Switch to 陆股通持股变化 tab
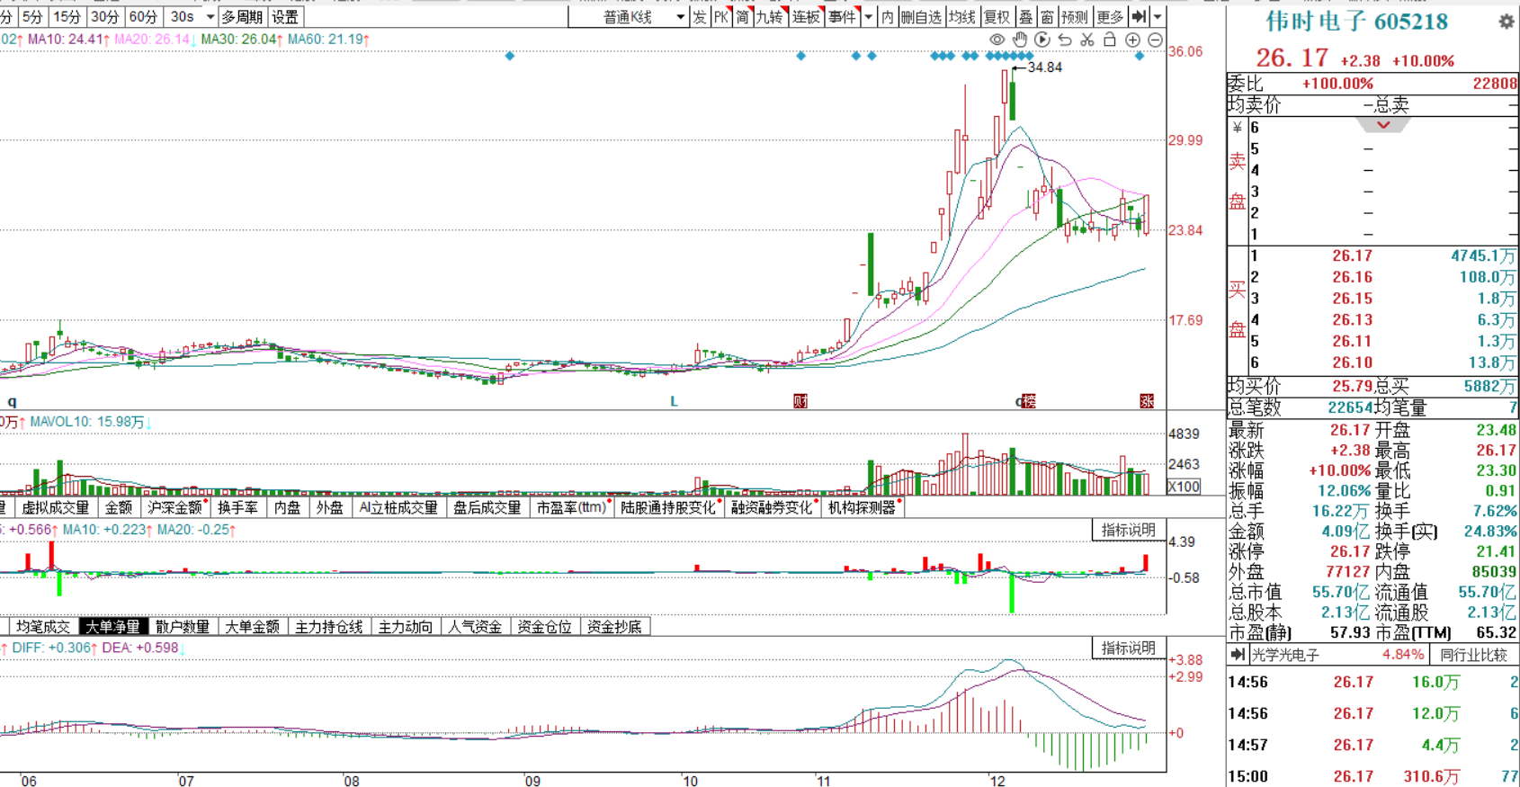This screenshot has width=1520, height=787. [670, 507]
